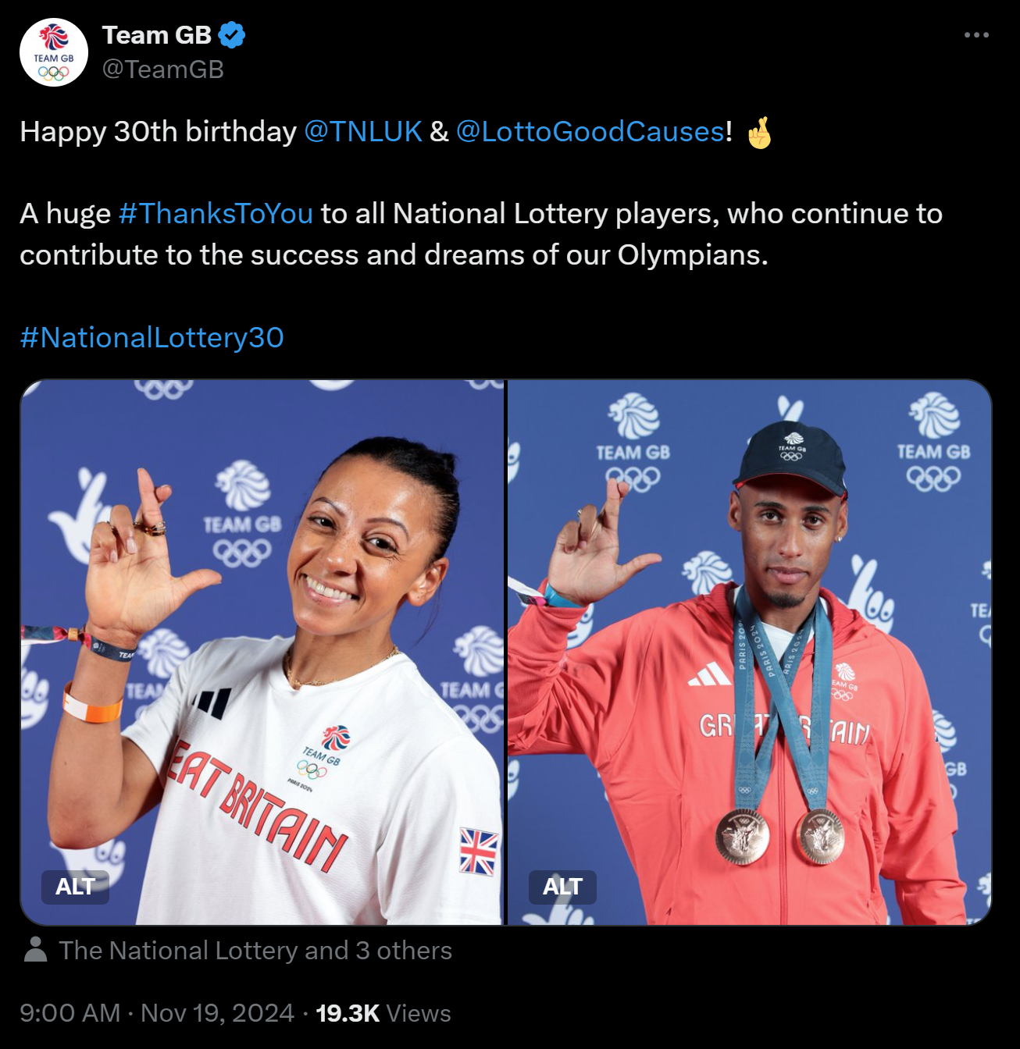The image size is (1020, 1049).
Task: Open the right photo of medal winner
Action: point(750,653)
